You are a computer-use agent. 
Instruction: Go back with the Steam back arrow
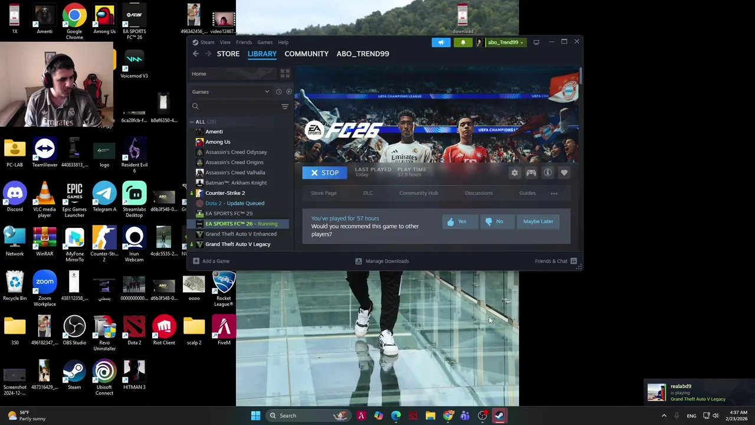pos(196,54)
